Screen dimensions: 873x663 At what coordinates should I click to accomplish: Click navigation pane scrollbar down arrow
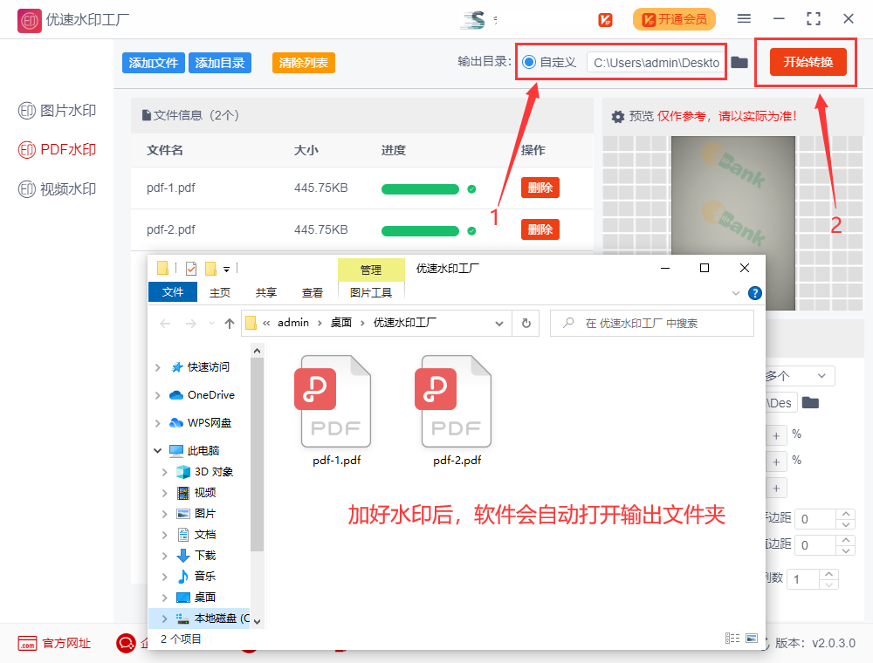tap(257, 621)
